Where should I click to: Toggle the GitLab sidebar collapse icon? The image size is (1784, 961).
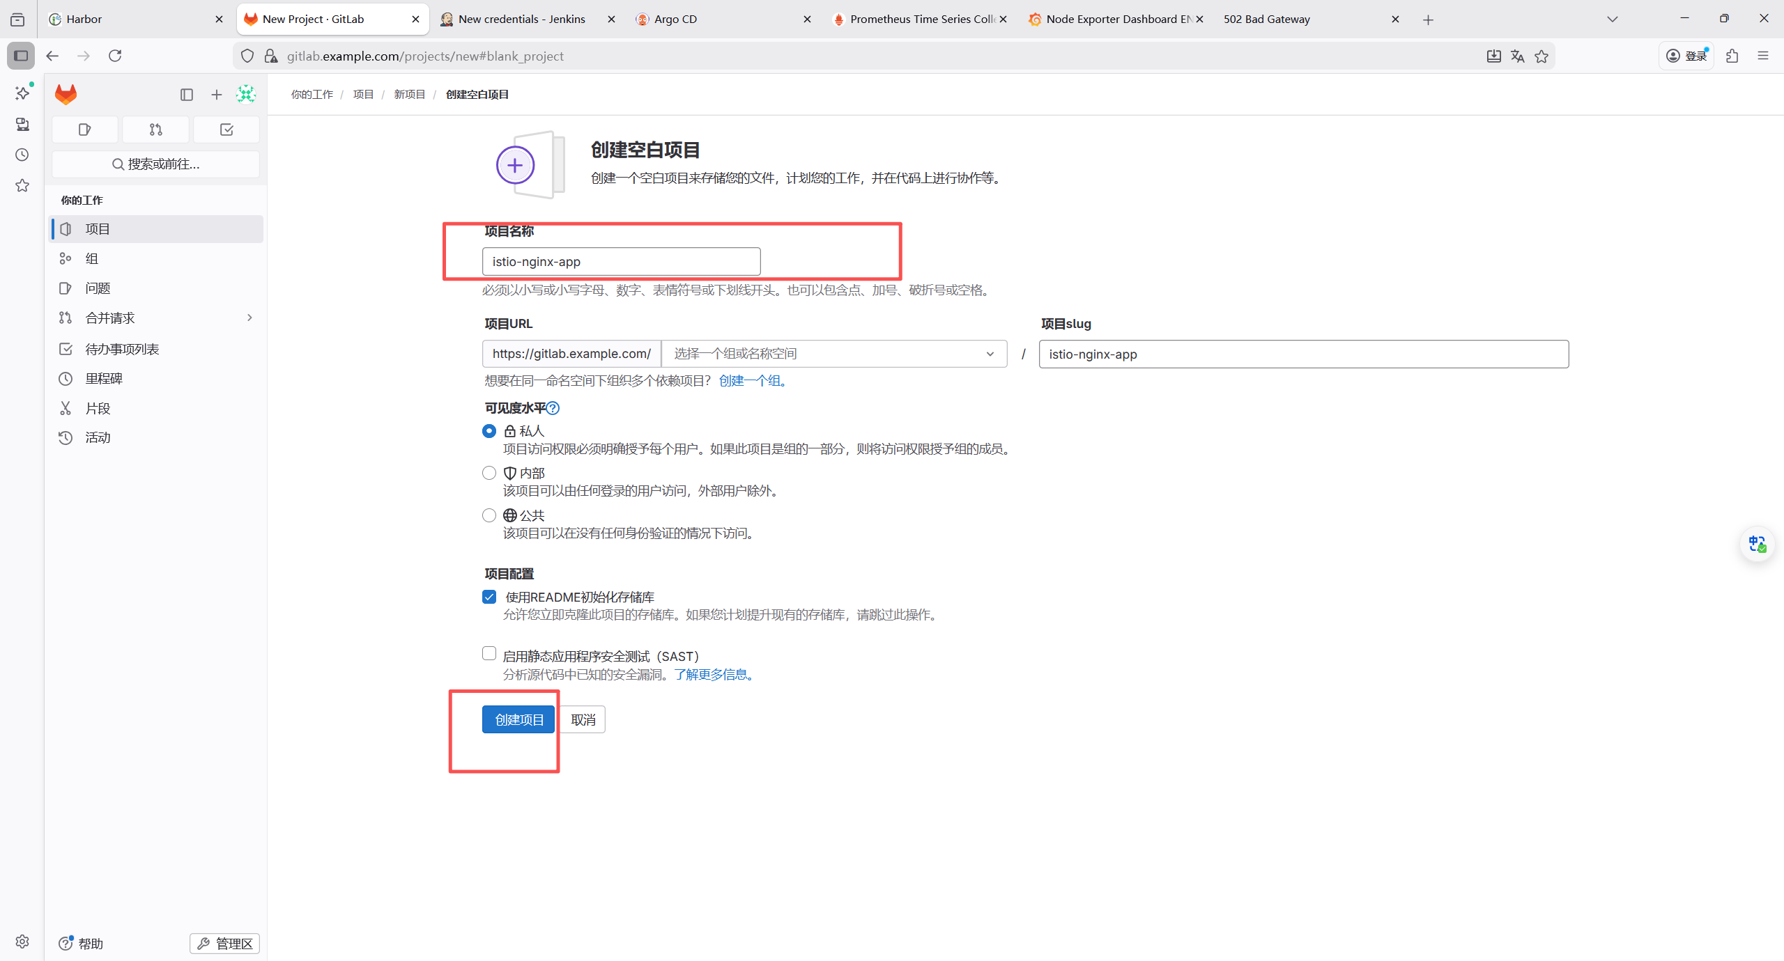[186, 95]
